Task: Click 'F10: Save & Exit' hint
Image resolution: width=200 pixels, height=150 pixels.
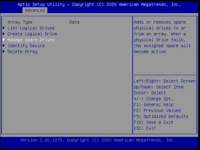Action: pyautogui.click(x=153, y=122)
